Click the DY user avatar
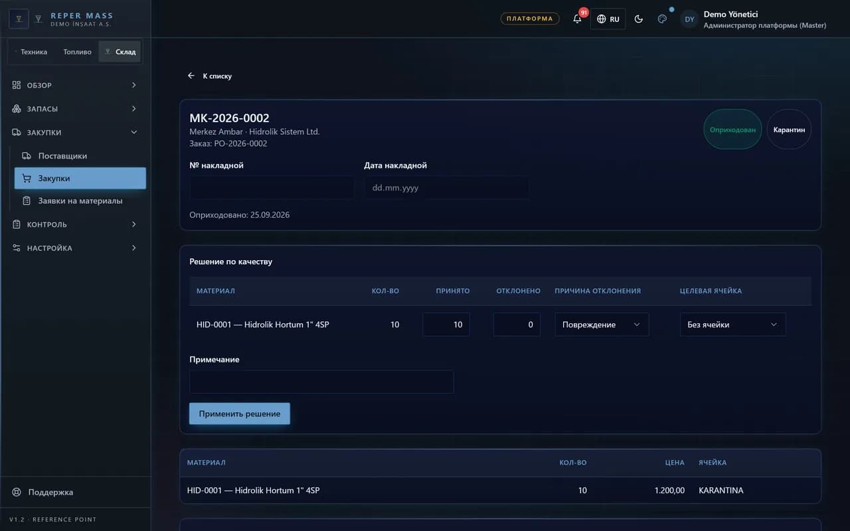850x531 pixels. point(689,19)
